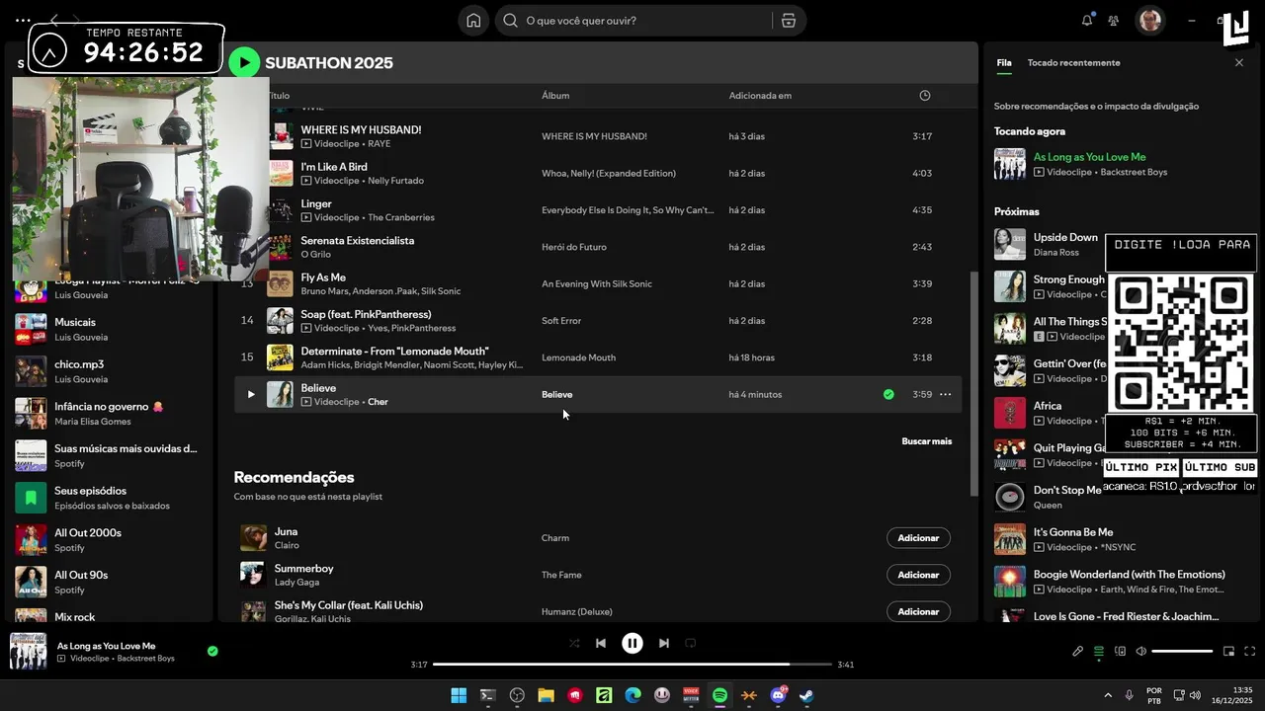The height and width of the screenshot is (711, 1265).
Task: Pause the current song
Action: (632, 643)
